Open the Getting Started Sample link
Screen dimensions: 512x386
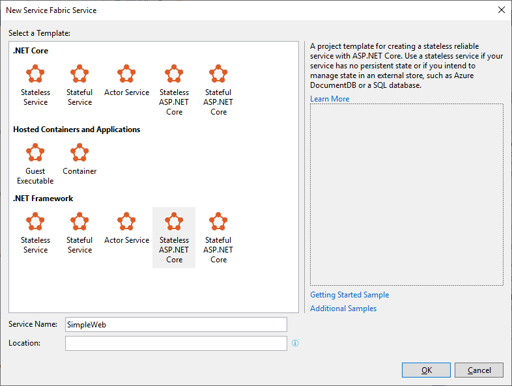[349, 295]
